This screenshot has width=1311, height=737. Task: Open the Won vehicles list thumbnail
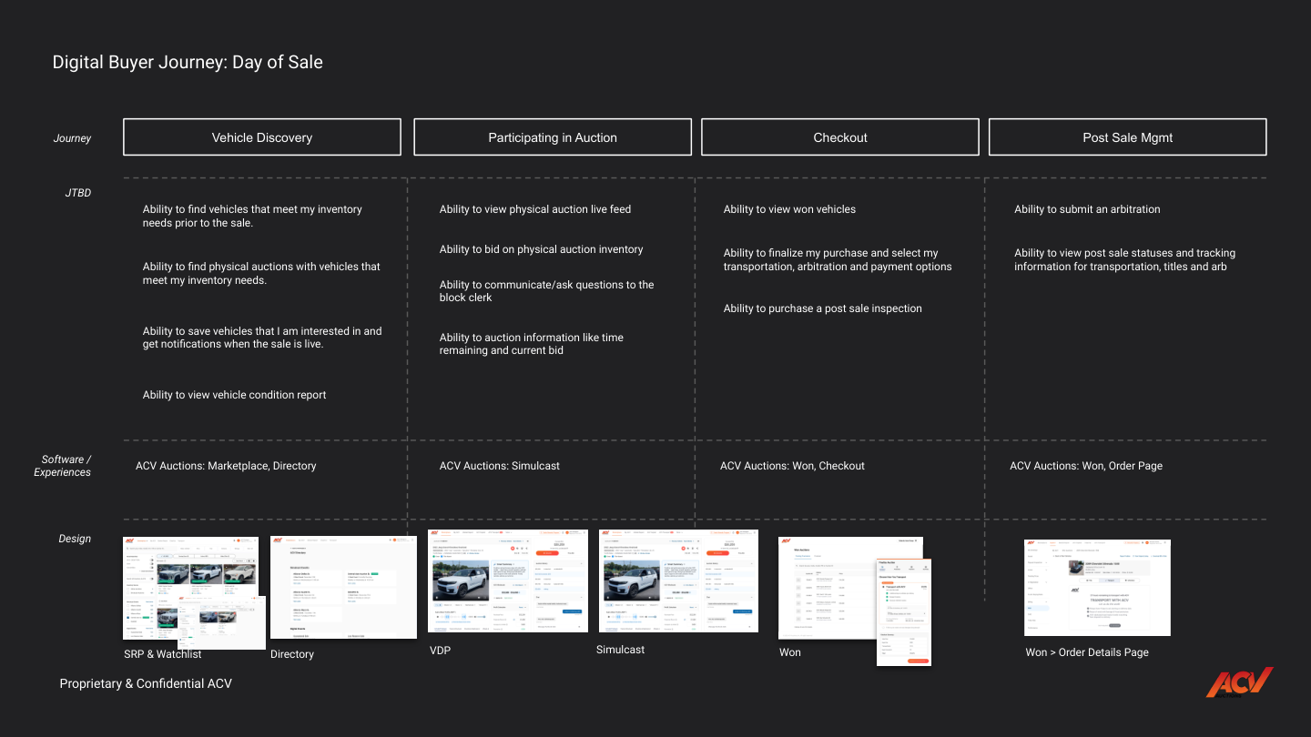827,588
